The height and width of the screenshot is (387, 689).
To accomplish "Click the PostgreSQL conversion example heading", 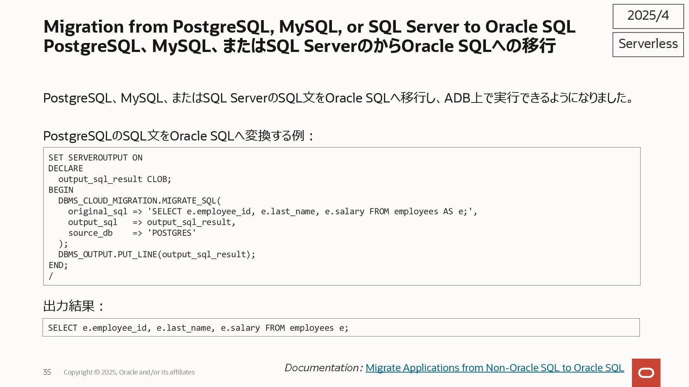I will coord(178,136).
